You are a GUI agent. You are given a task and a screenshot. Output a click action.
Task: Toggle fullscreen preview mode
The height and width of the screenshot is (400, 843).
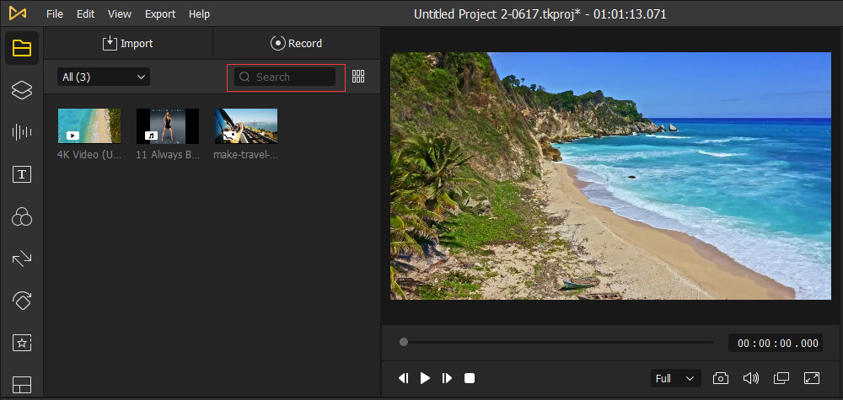click(812, 378)
